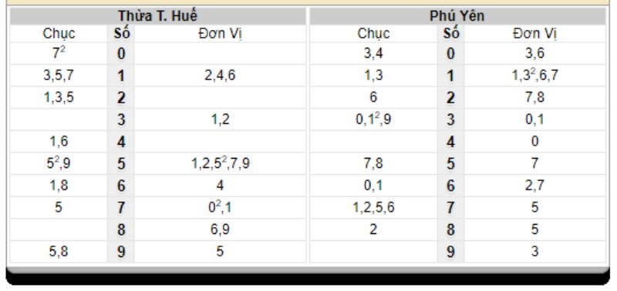Select cell 1,3²,6,7 in Phú Yên
Image resolution: width=617 pixels, height=291 pixels.
534,75
